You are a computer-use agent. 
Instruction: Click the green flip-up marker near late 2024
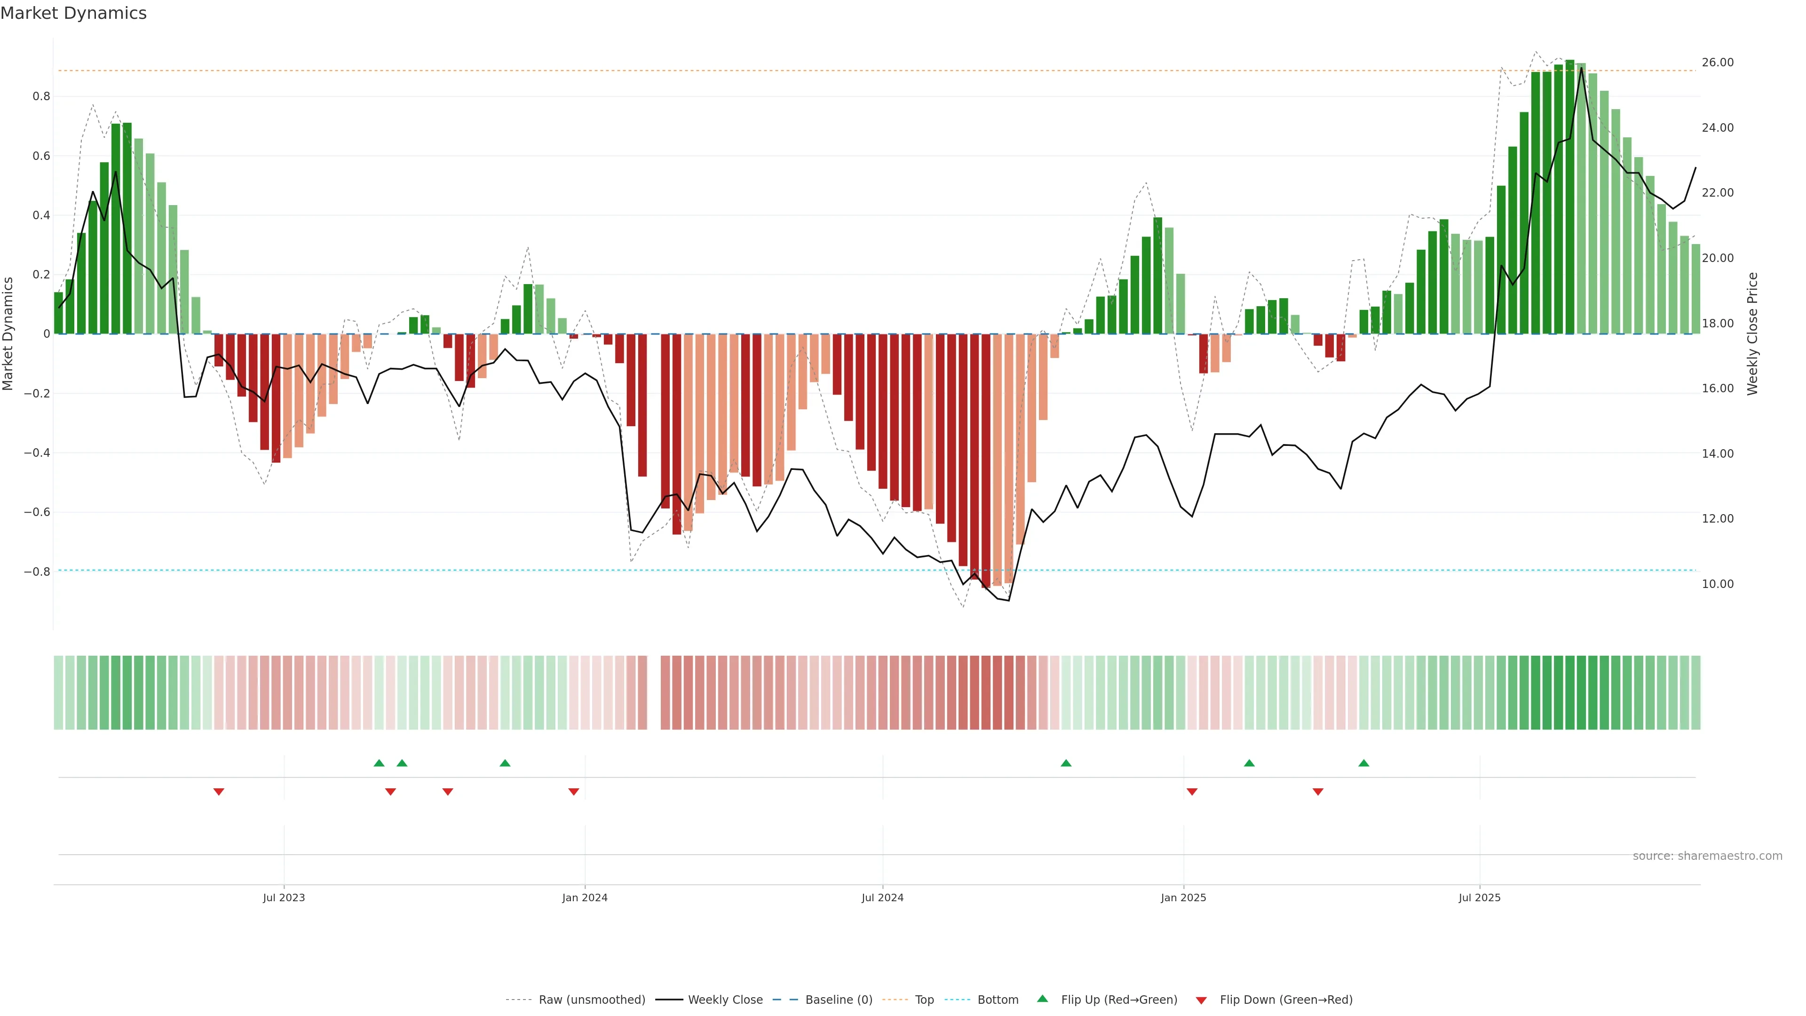pos(1066,763)
